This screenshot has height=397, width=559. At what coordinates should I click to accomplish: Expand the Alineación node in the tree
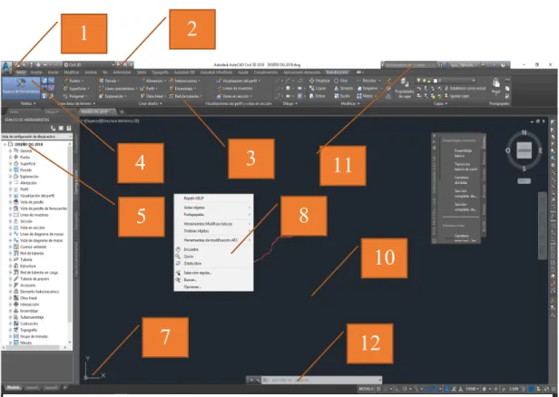click(10, 183)
